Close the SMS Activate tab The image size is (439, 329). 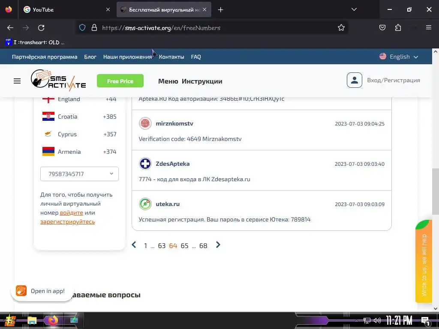[204, 9]
